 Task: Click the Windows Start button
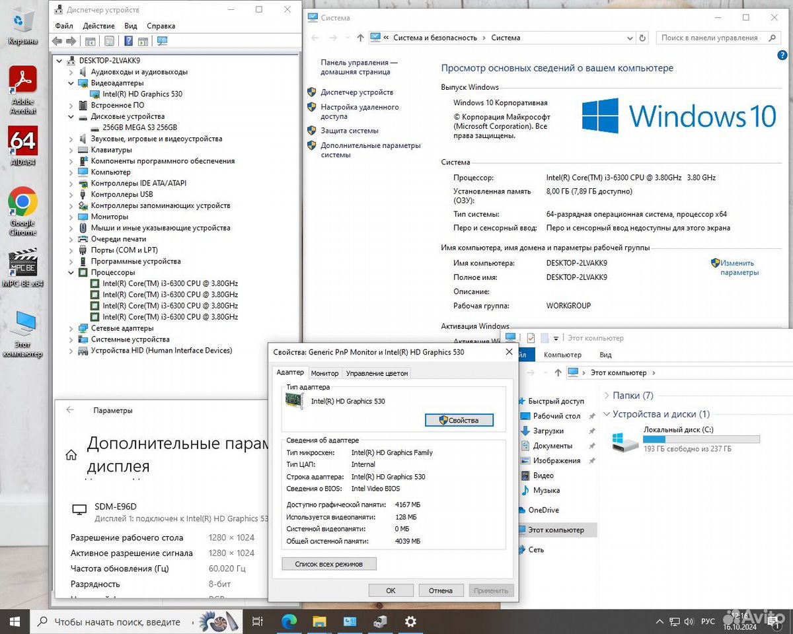coord(15,621)
